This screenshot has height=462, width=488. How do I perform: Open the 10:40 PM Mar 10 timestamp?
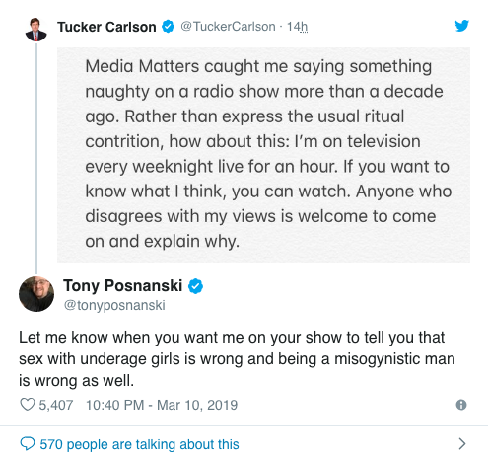162,405
